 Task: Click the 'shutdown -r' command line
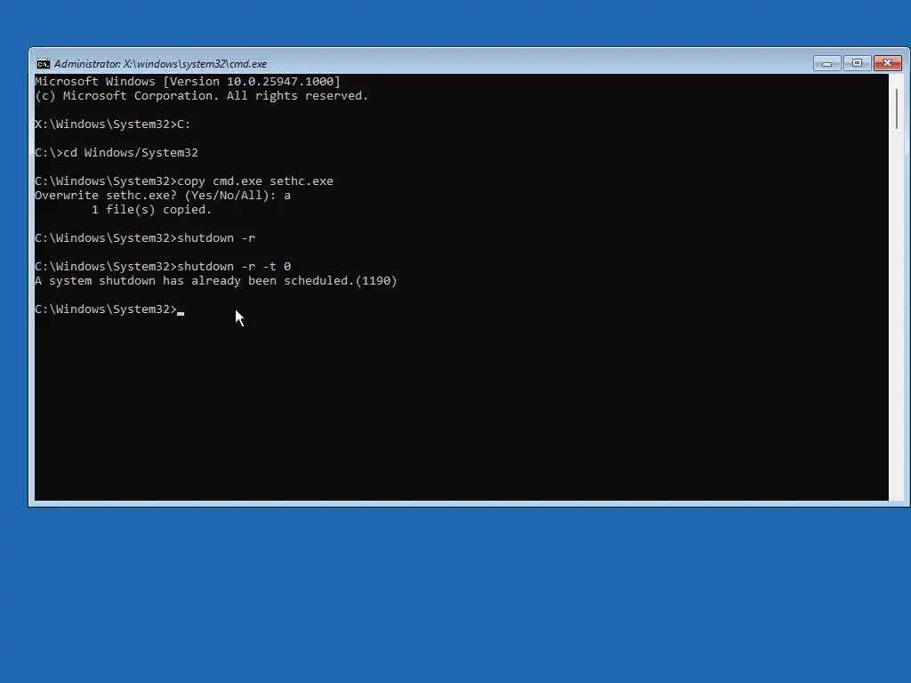pyautogui.click(x=145, y=238)
